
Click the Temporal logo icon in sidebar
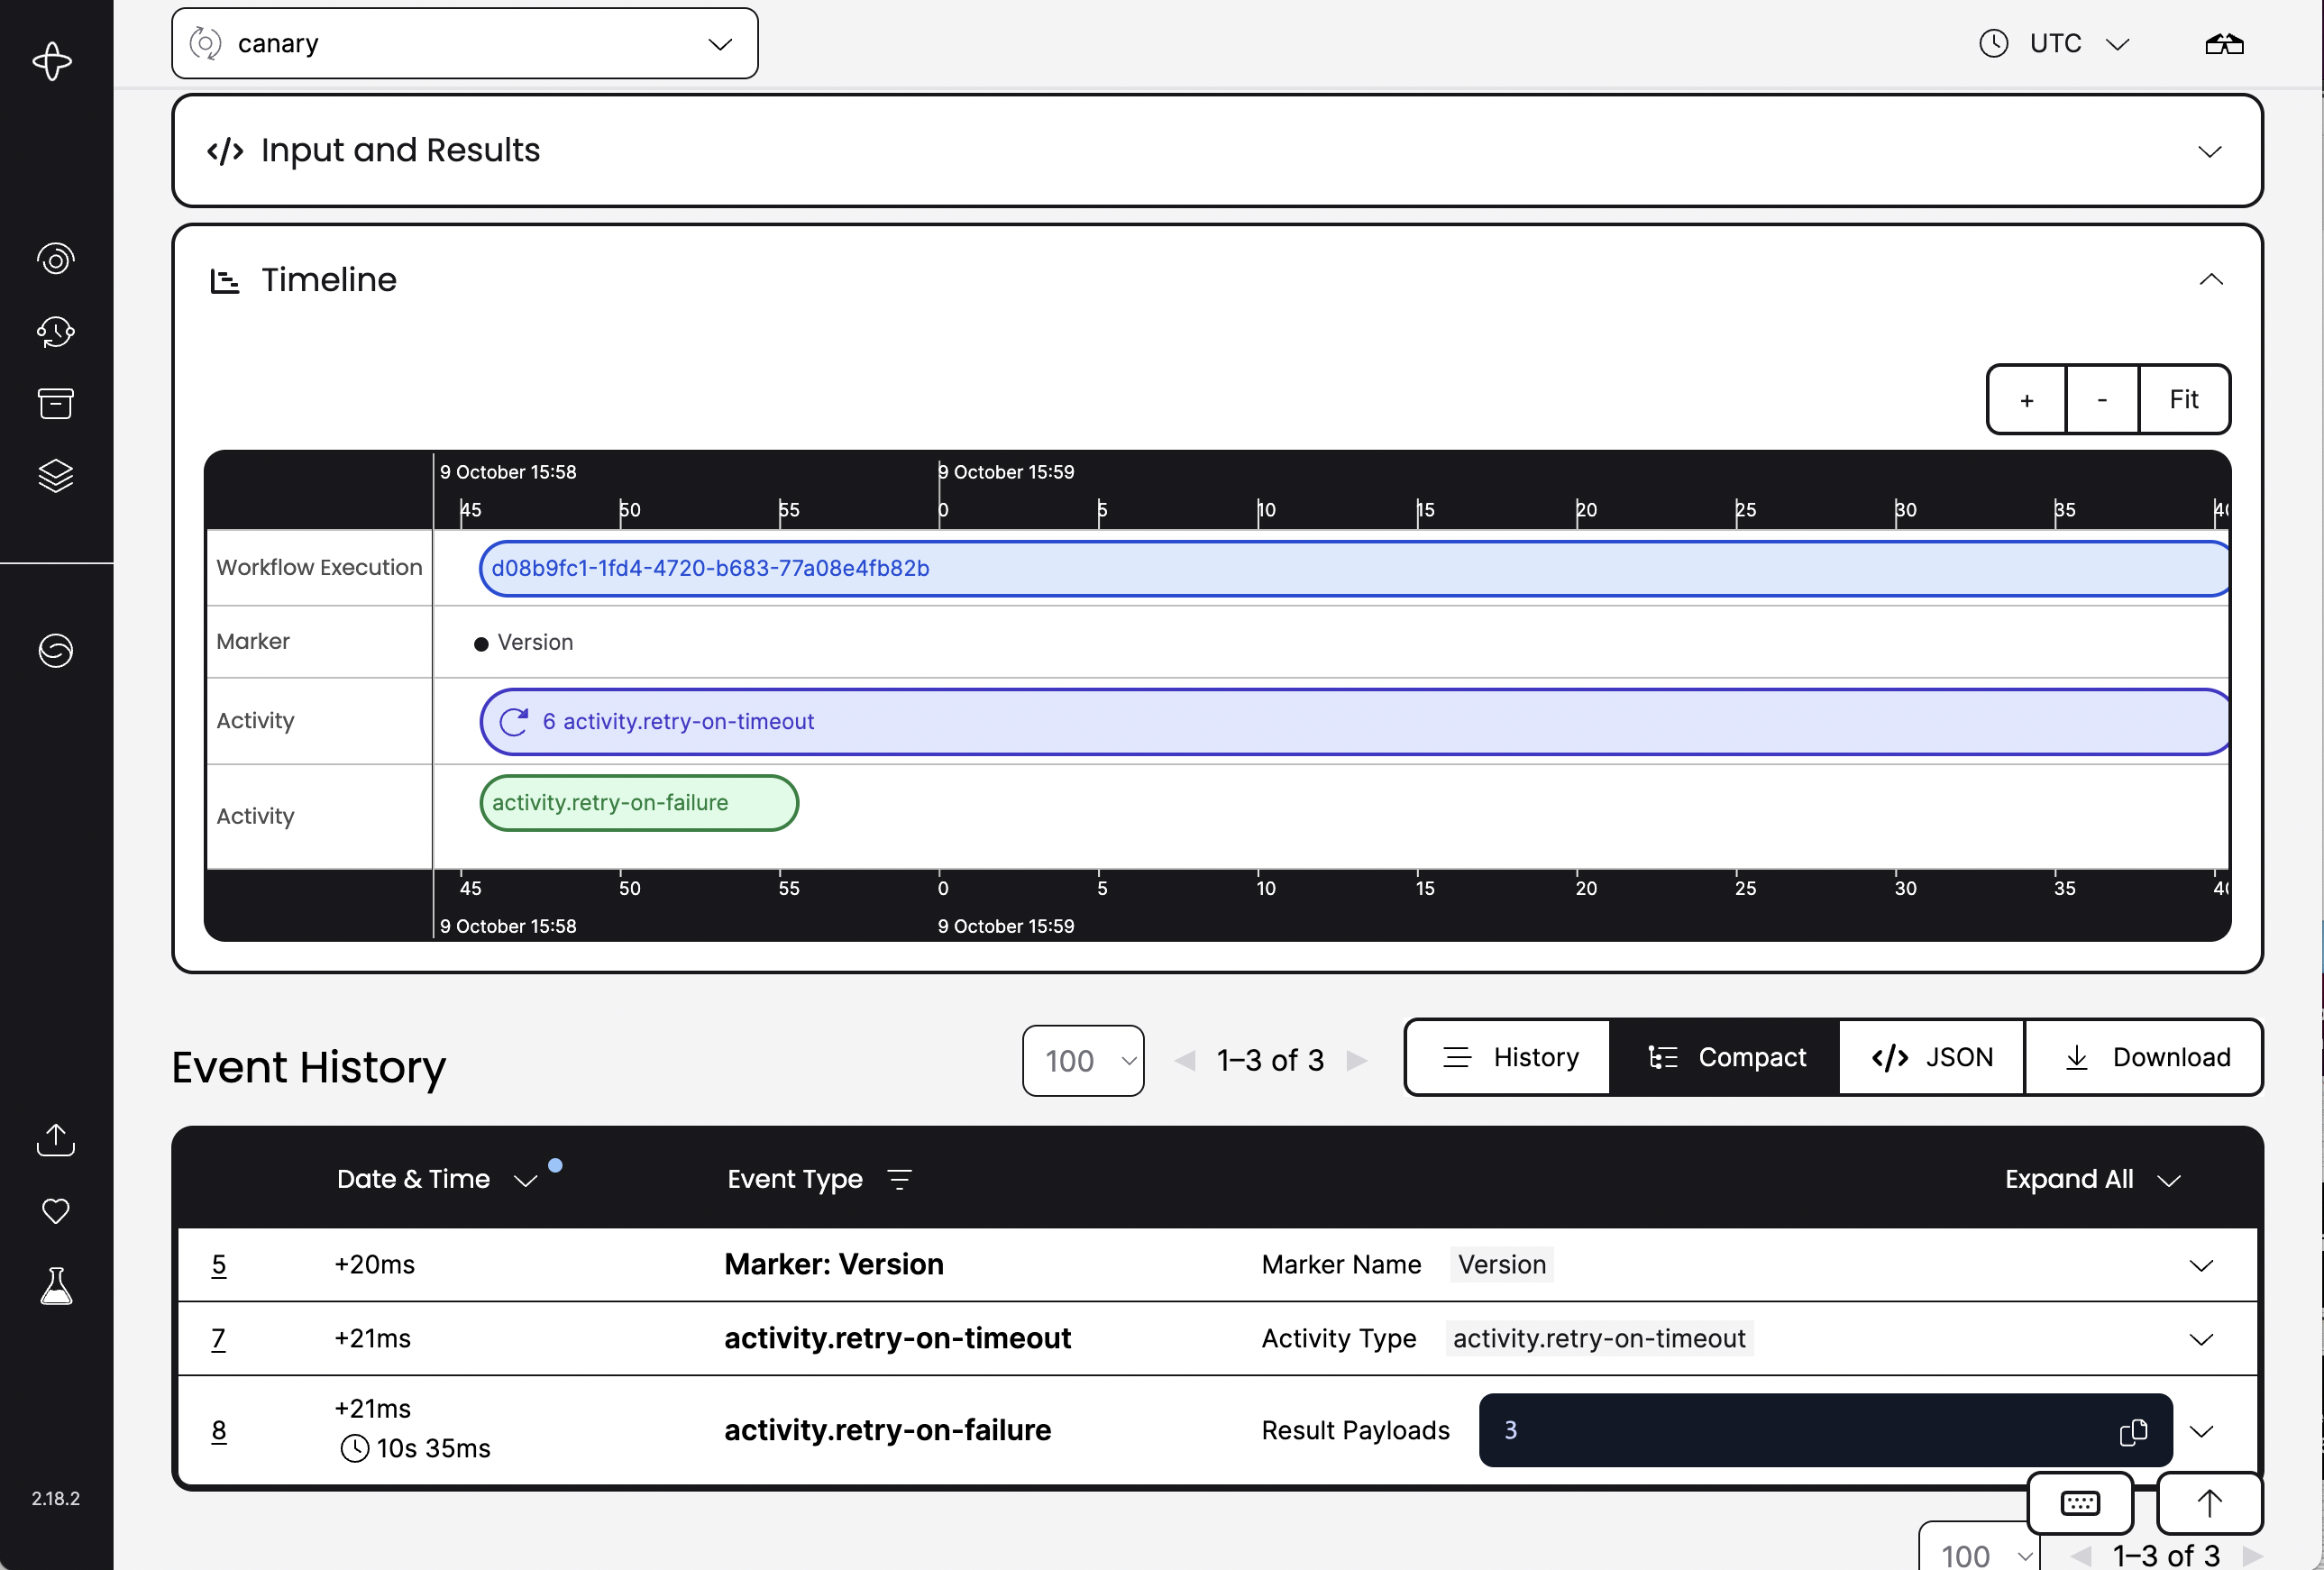click(53, 62)
